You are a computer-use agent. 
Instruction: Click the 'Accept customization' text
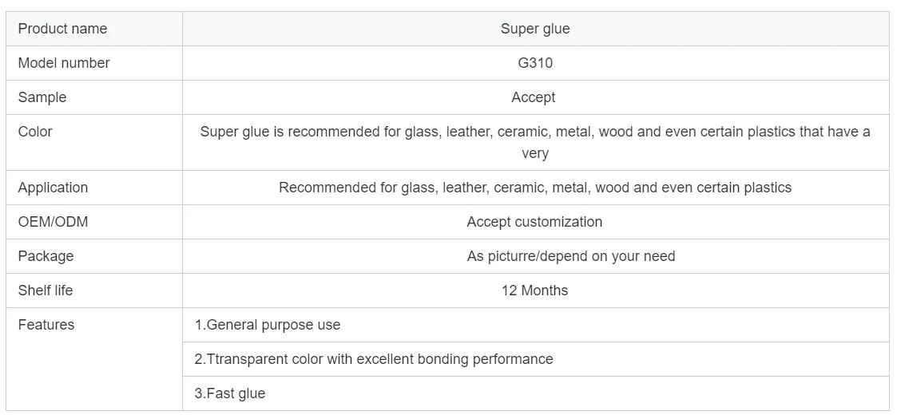click(534, 222)
